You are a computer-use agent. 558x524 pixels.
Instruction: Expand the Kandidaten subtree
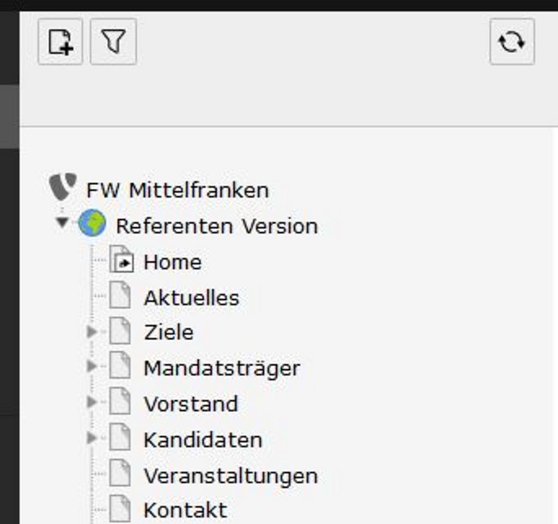[92, 438]
